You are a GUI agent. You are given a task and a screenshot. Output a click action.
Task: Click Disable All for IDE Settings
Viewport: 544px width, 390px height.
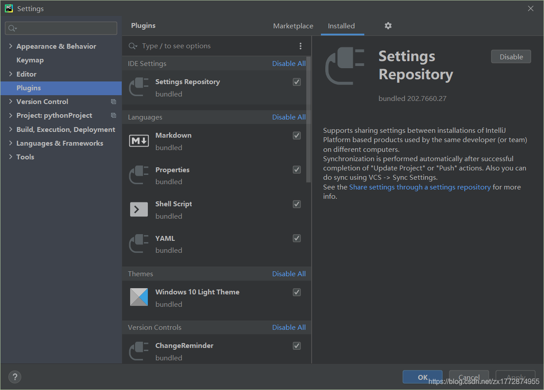(289, 64)
